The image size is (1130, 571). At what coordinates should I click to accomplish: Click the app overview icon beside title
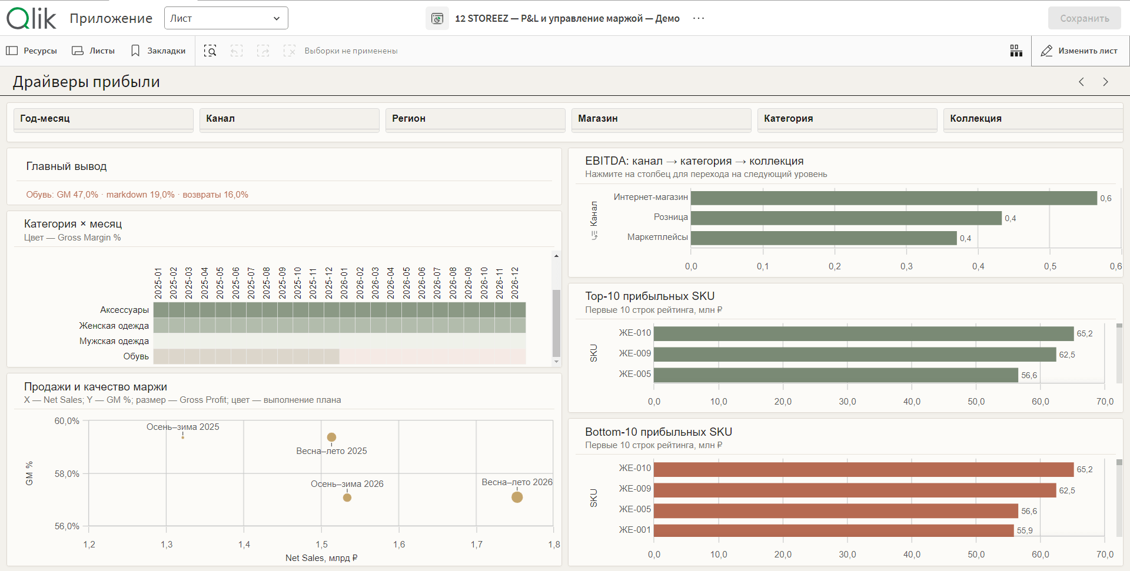(437, 18)
